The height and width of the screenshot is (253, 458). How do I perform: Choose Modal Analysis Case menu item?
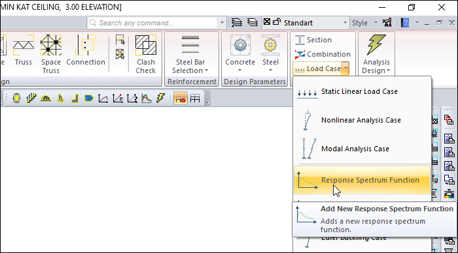(362, 149)
